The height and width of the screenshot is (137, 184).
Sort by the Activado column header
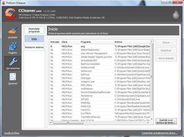[55, 42]
